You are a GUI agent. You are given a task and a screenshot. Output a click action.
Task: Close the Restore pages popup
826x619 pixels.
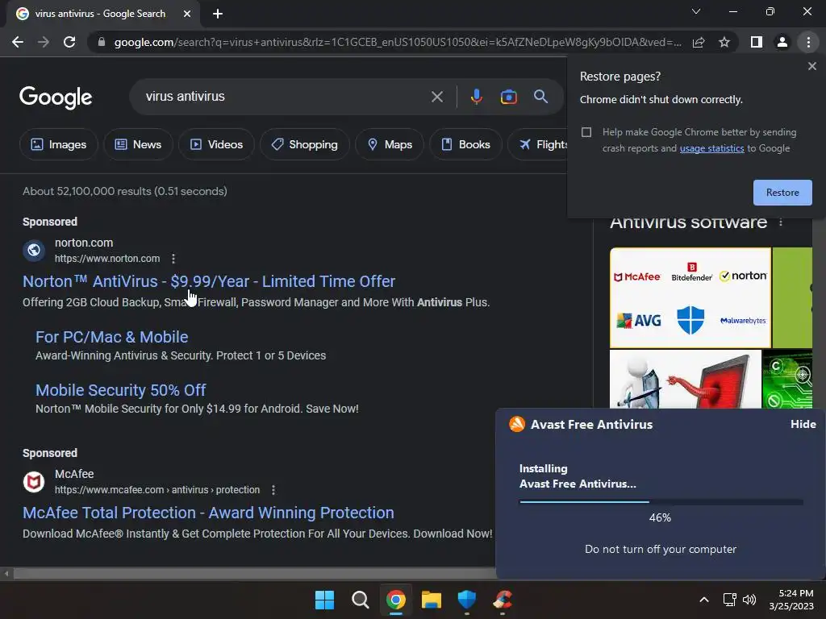(811, 66)
